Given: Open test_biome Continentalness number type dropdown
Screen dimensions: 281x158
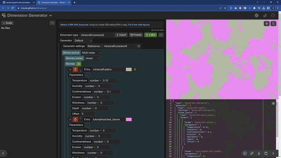Looking at the screenshot, I should click(x=99, y=142).
